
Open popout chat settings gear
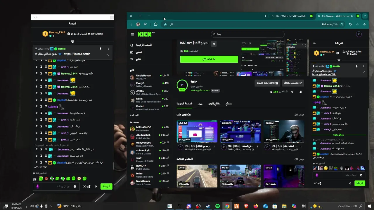(96, 187)
